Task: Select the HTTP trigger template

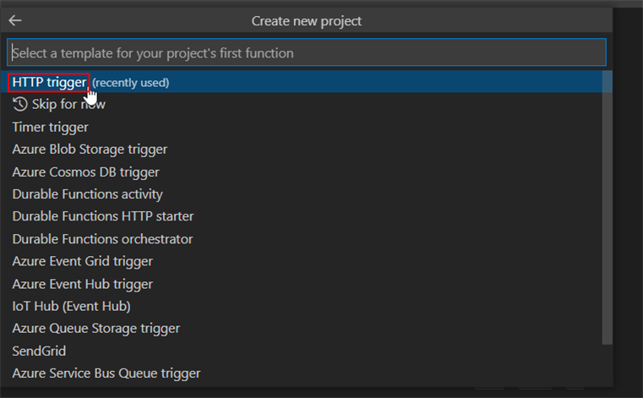Action: (x=49, y=82)
